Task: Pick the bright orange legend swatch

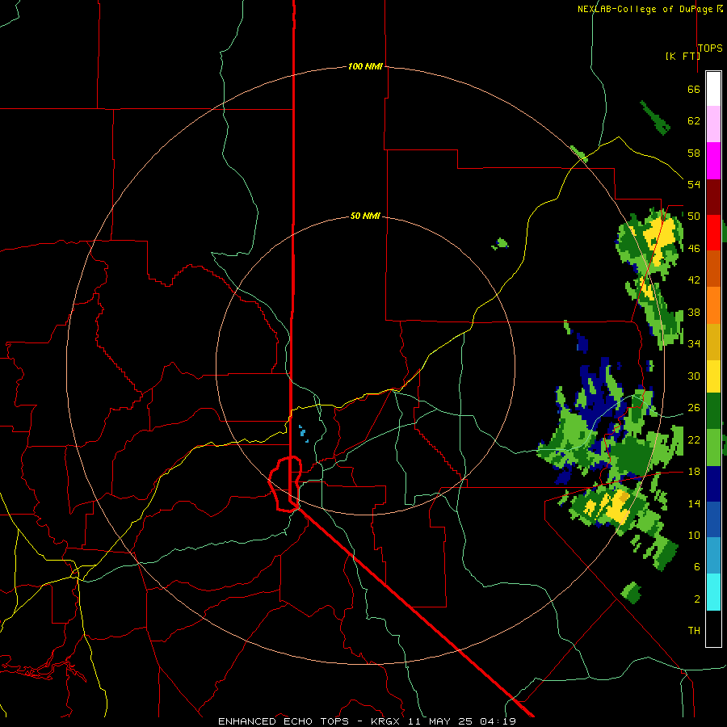Action: point(713,305)
